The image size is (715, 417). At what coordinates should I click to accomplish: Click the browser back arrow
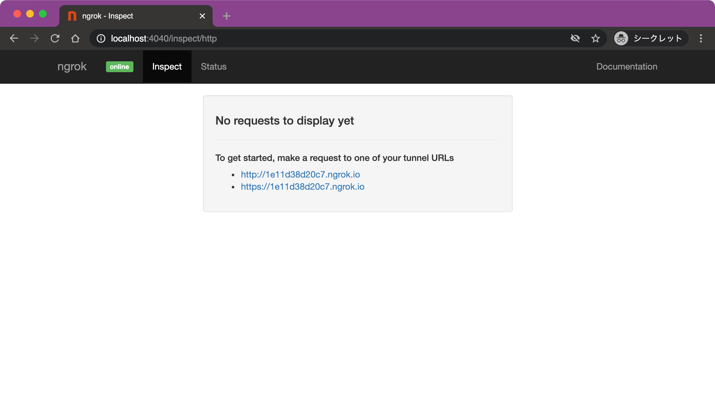(14, 38)
